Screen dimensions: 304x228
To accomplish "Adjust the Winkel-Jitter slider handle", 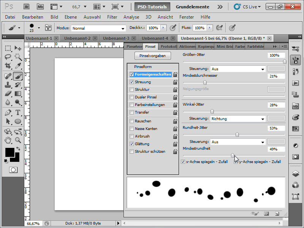I will coord(212,111).
